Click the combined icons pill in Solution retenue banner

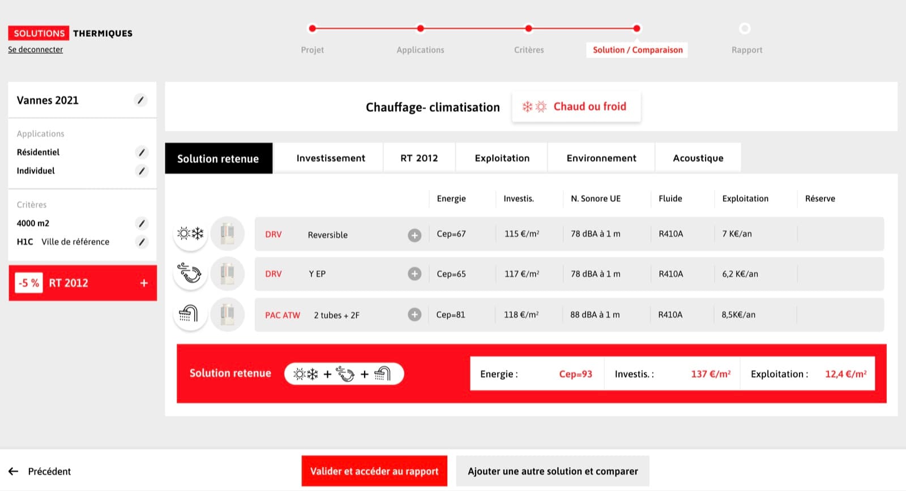344,374
